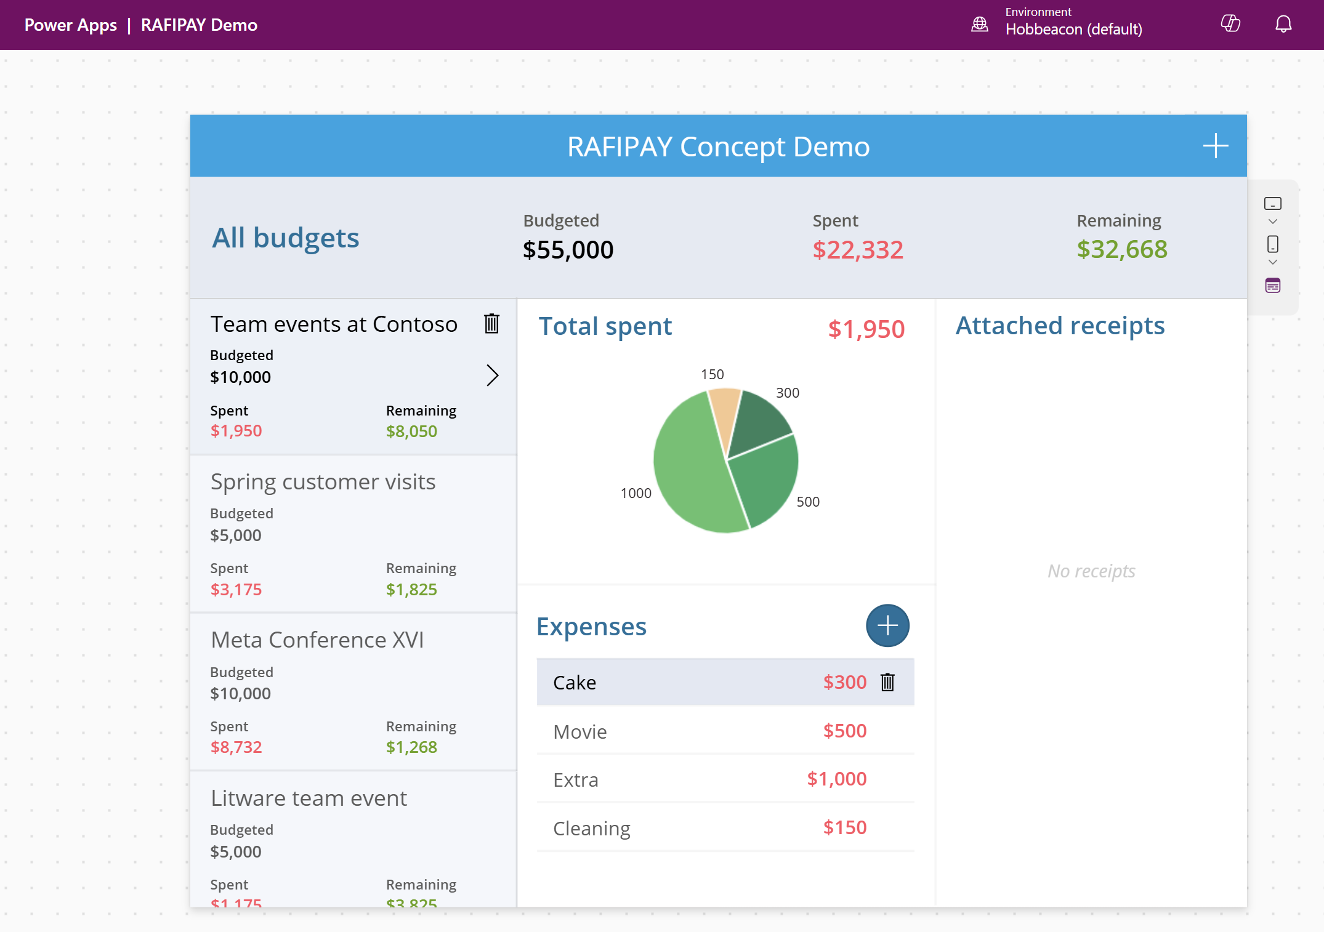Click the Hobbeacon (default) environment name
Viewport: 1324px width, 932px height.
[x=1073, y=29]
